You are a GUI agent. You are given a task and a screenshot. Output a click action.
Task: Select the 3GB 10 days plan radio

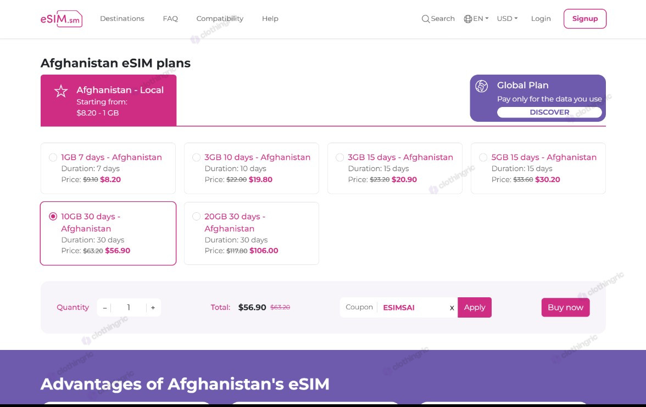point(196,157)
